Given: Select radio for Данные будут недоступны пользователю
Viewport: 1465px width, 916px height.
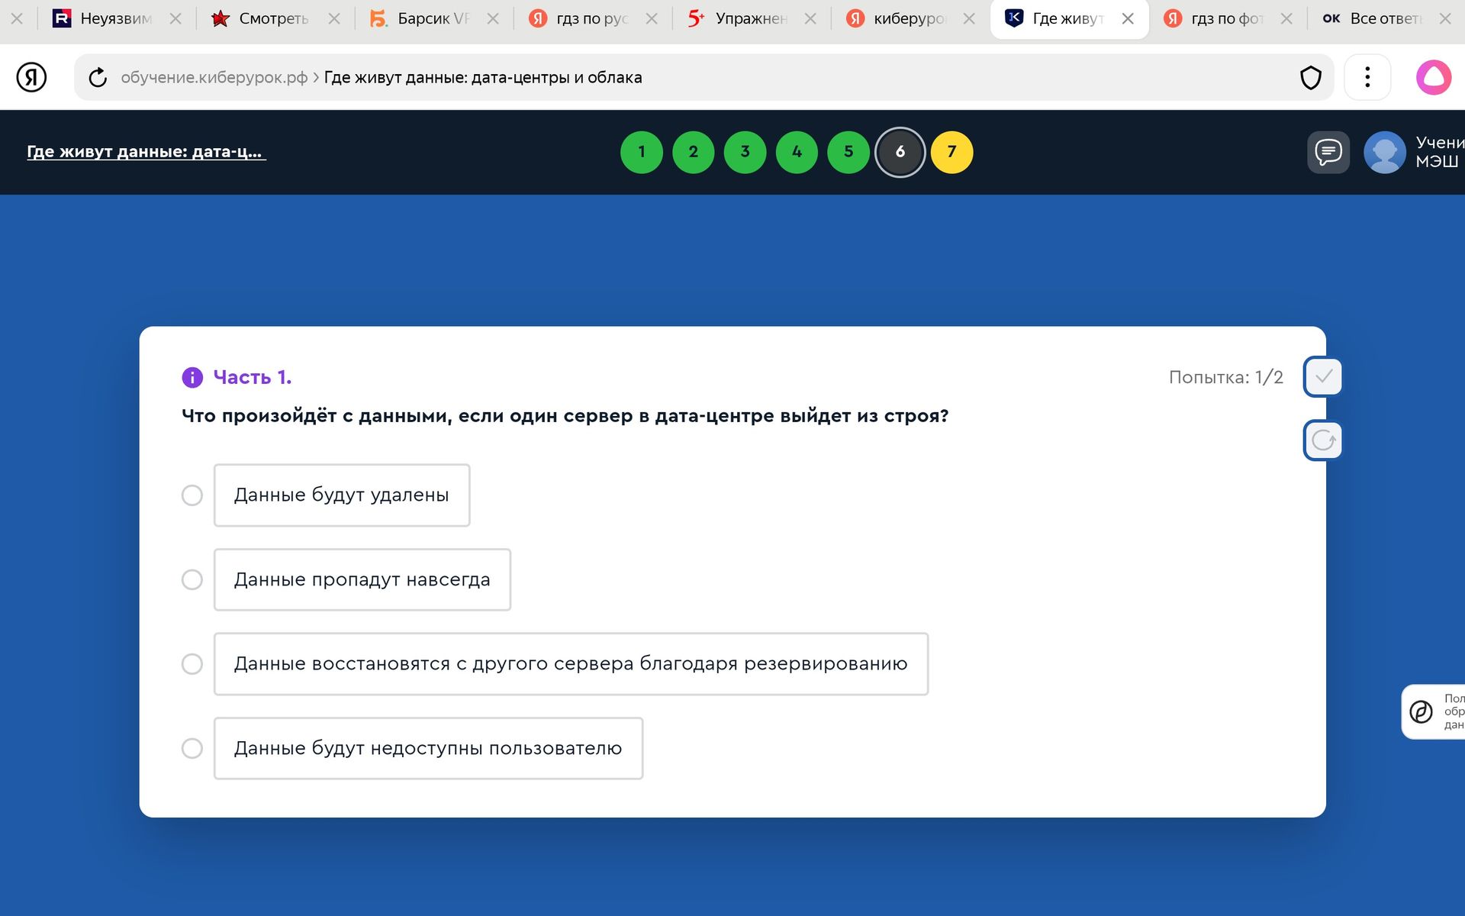Looking at the screenshot, I should 192,748.
